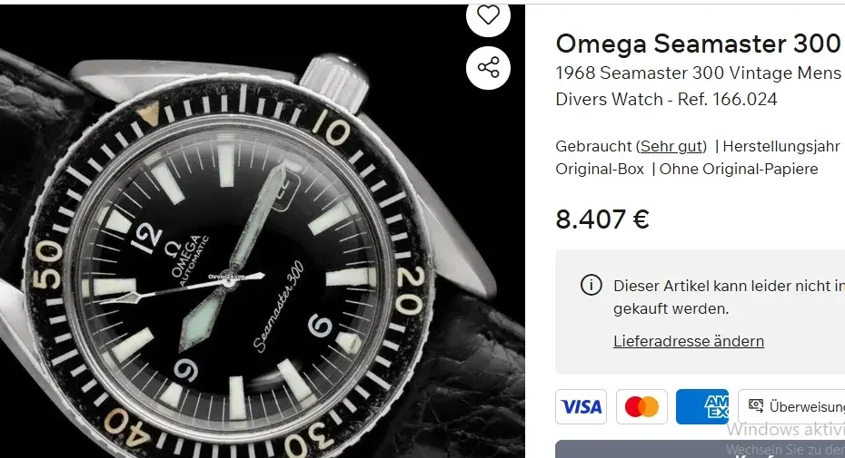Click the Ref. 166.024 subtitle text
This screenshot has height=458, width=845.
(x=727, y=100)
